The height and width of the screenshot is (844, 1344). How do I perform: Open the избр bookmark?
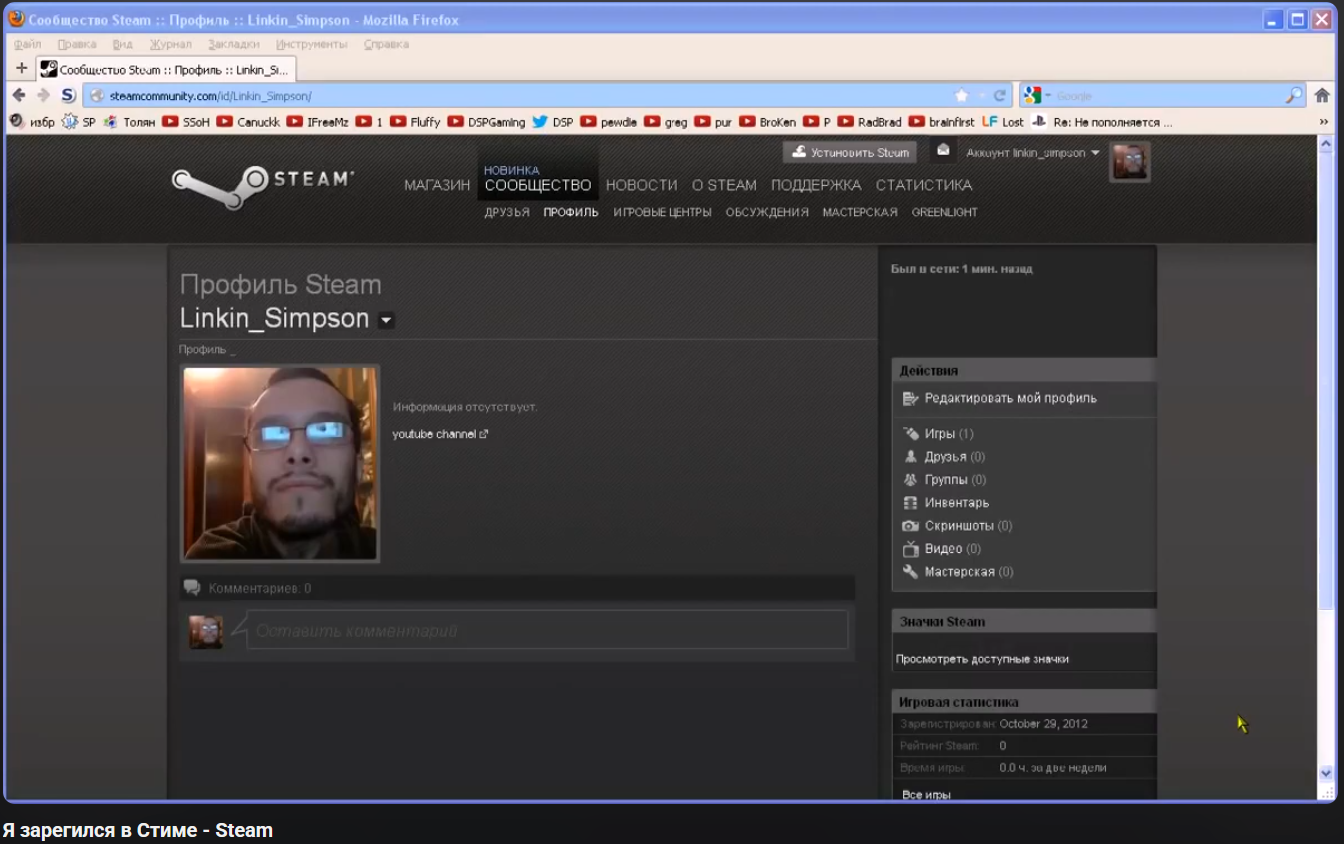click(32, 122)
